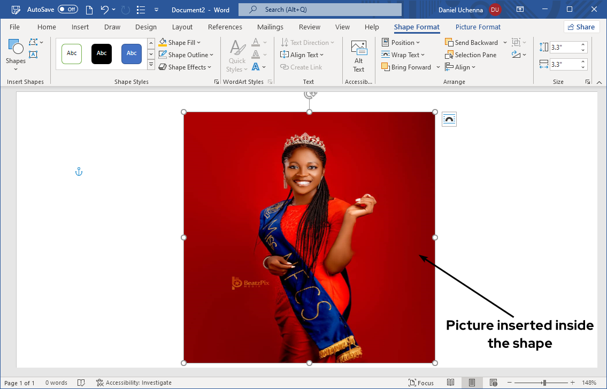
Task: Enable Focus mode in status bar
Action: [421, 383]
